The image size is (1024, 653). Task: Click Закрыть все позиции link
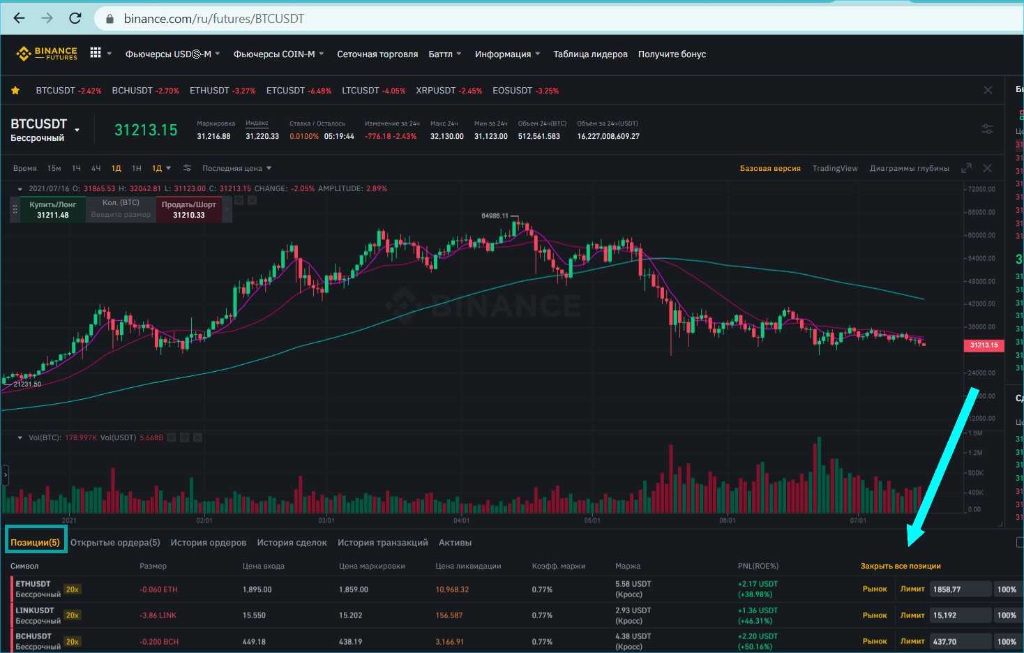point(901,566)
